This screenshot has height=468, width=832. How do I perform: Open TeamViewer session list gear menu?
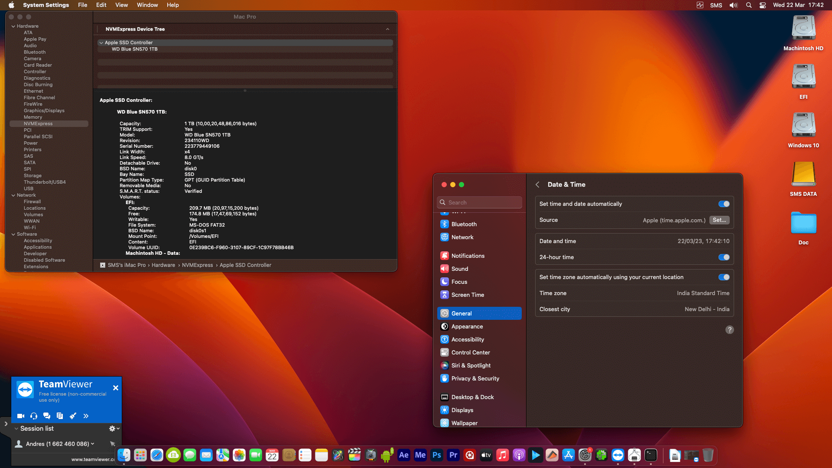pyautogui.click(x=114, y=429)
